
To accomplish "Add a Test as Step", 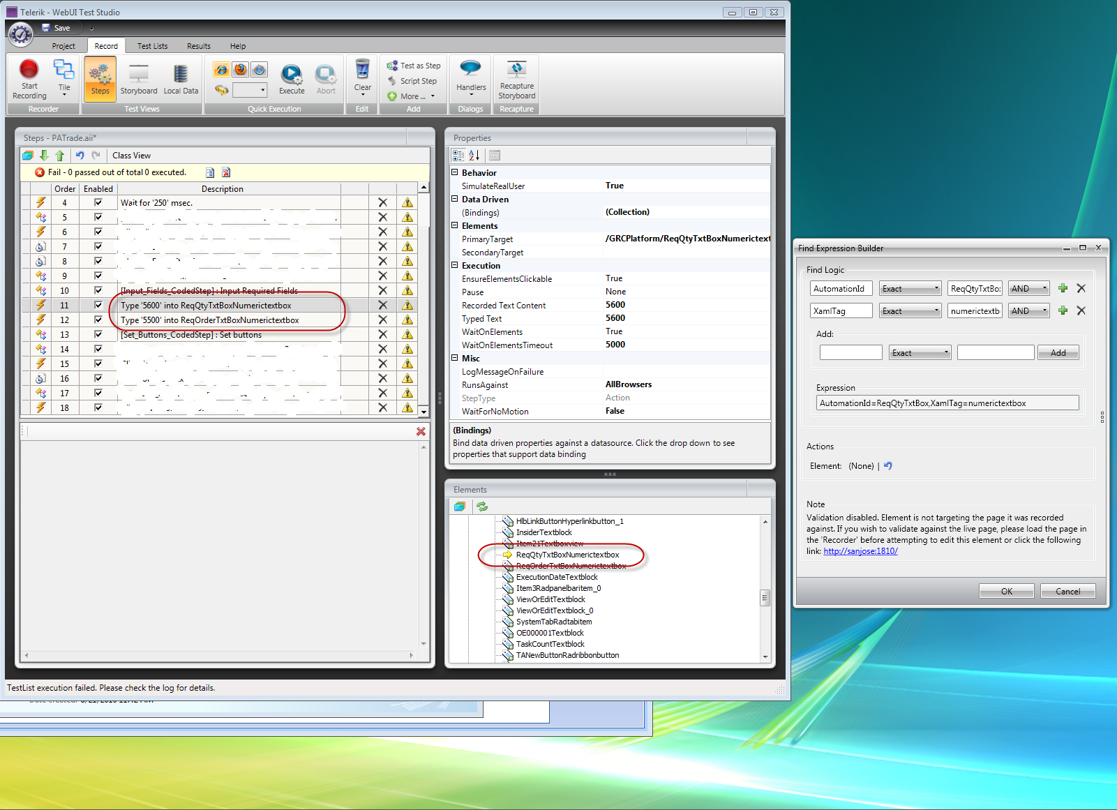I will [414, 66].
